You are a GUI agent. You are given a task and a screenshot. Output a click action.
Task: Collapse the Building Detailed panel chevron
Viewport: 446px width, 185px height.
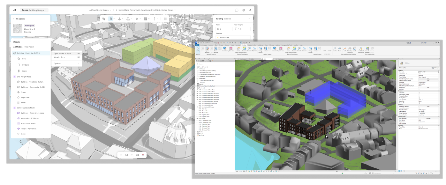tap(250, 19)
